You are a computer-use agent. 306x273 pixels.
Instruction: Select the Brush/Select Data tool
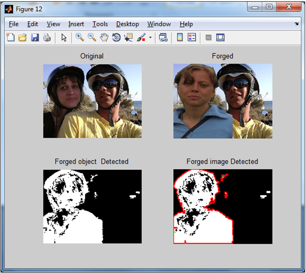(141, 37)
